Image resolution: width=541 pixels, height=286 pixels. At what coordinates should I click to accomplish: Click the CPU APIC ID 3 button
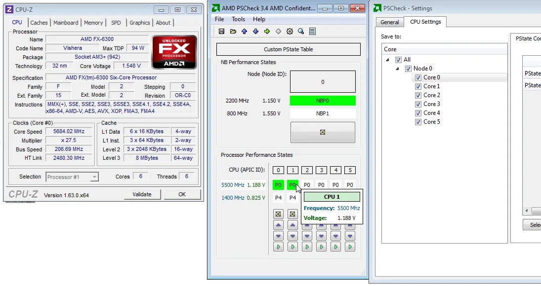pyautogui.click(x=321, y=170)
